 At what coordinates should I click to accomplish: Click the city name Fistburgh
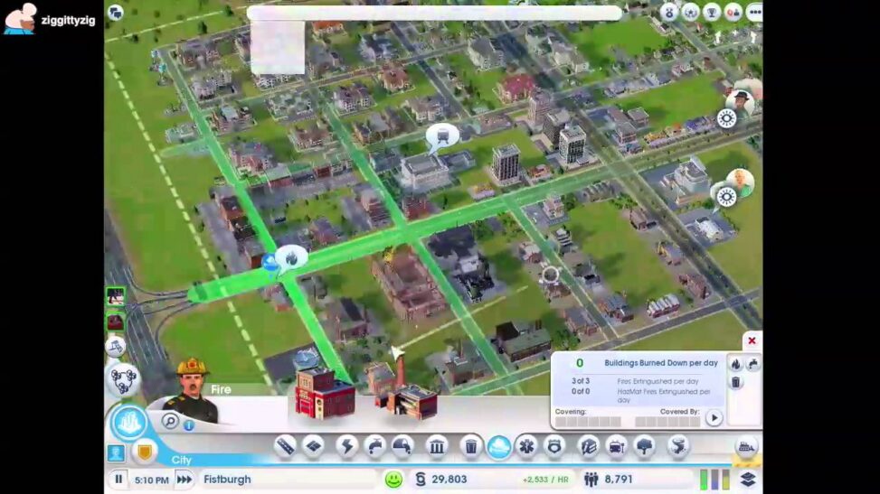(227, 480)
